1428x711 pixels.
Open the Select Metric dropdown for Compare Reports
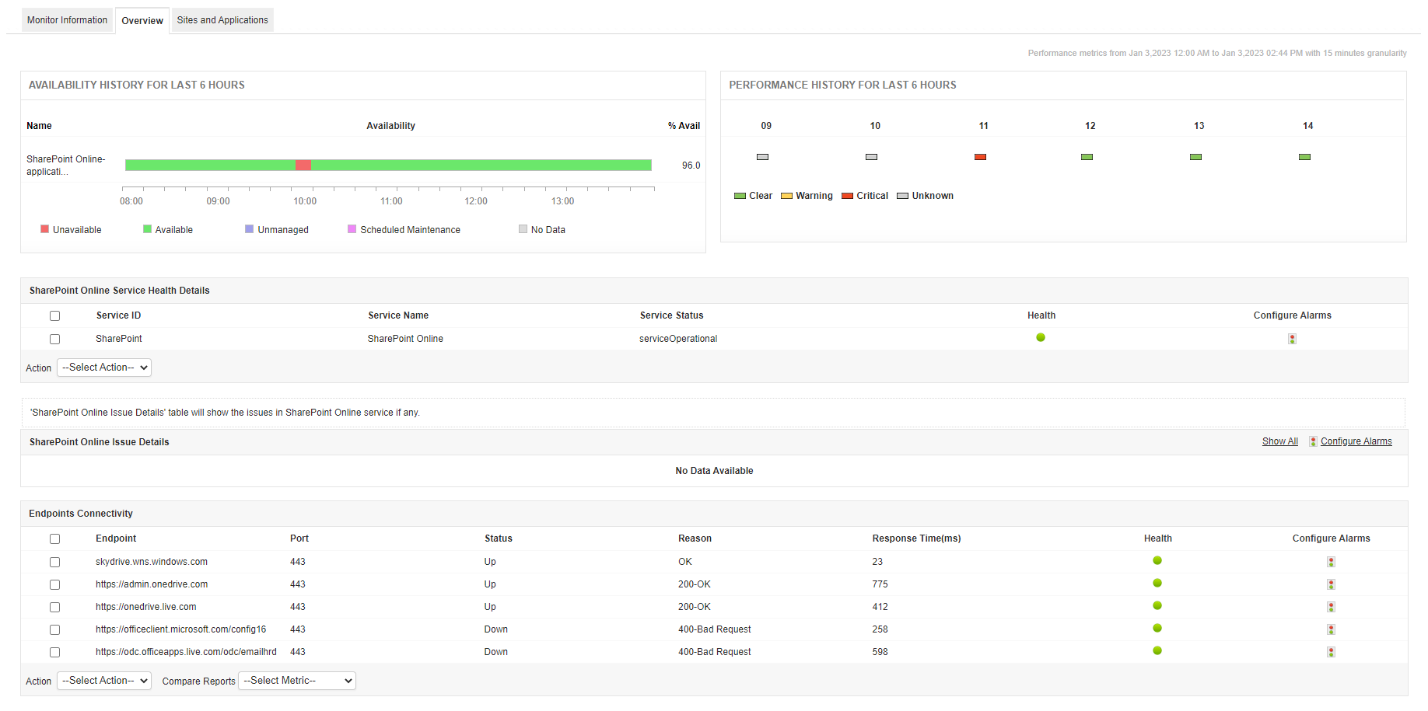tap(296, 680)
